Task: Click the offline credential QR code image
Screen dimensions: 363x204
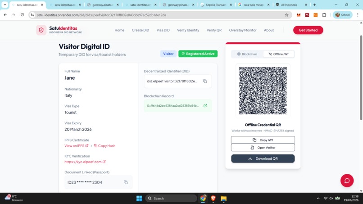Action: click(x=263, y=91)
